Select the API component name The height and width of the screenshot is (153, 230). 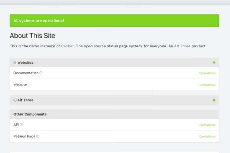pos(16,125)
